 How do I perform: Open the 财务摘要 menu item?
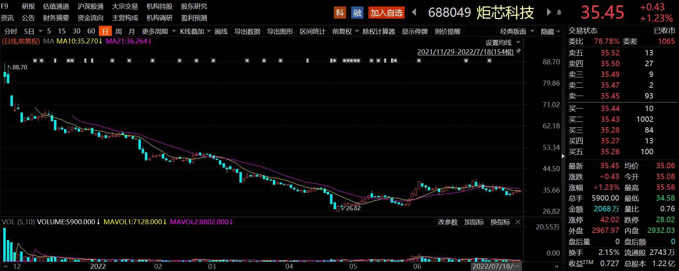pos(56,18)
